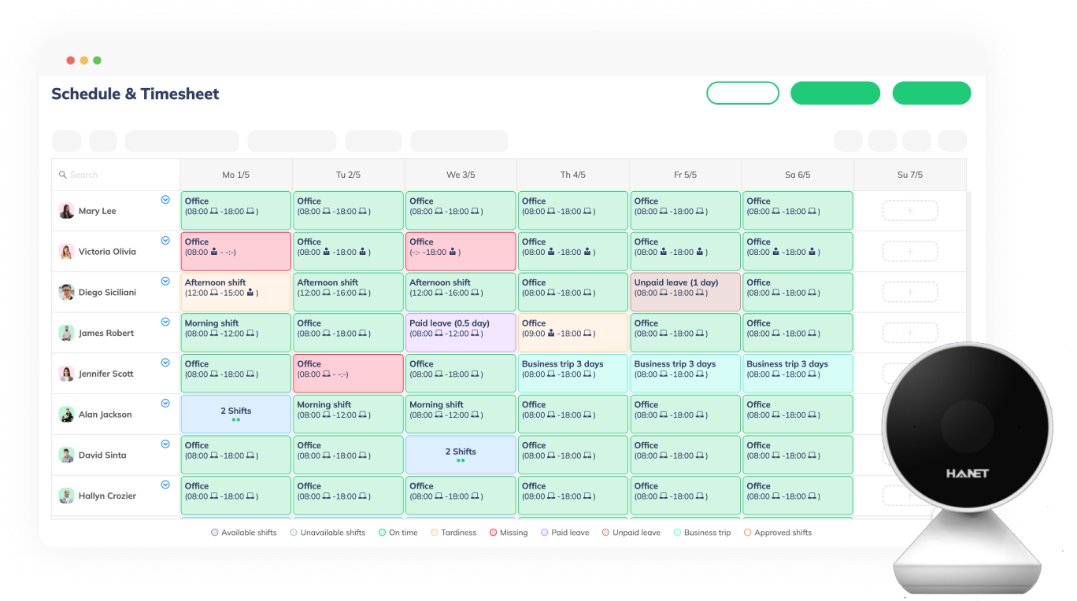Open Diego Siciliani's dropdown chevron
Screen dimensions: 1077x601
pos(165,282)
